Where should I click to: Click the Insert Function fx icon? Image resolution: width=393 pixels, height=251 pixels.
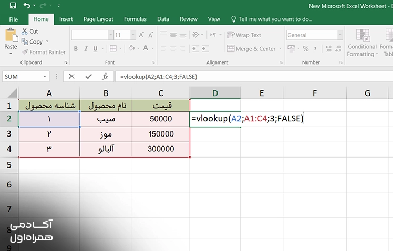pos(105,76)
